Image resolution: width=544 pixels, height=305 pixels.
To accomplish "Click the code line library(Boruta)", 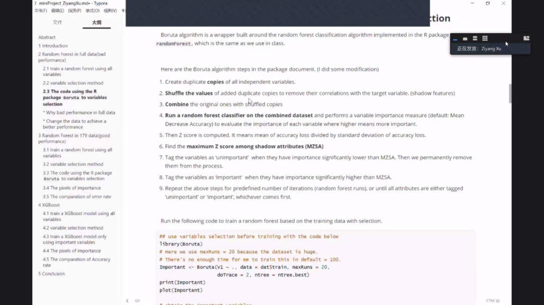I will (181, 244).
